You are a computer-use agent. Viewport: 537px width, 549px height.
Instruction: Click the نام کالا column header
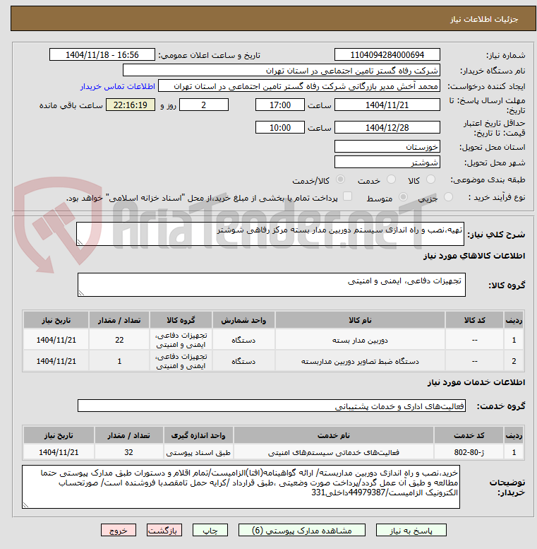tap(360, 320)
